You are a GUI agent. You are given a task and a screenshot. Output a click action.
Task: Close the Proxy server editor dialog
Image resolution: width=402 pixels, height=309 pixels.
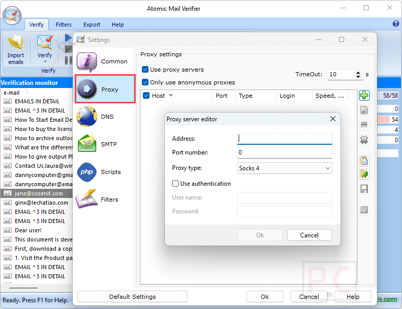333,119
